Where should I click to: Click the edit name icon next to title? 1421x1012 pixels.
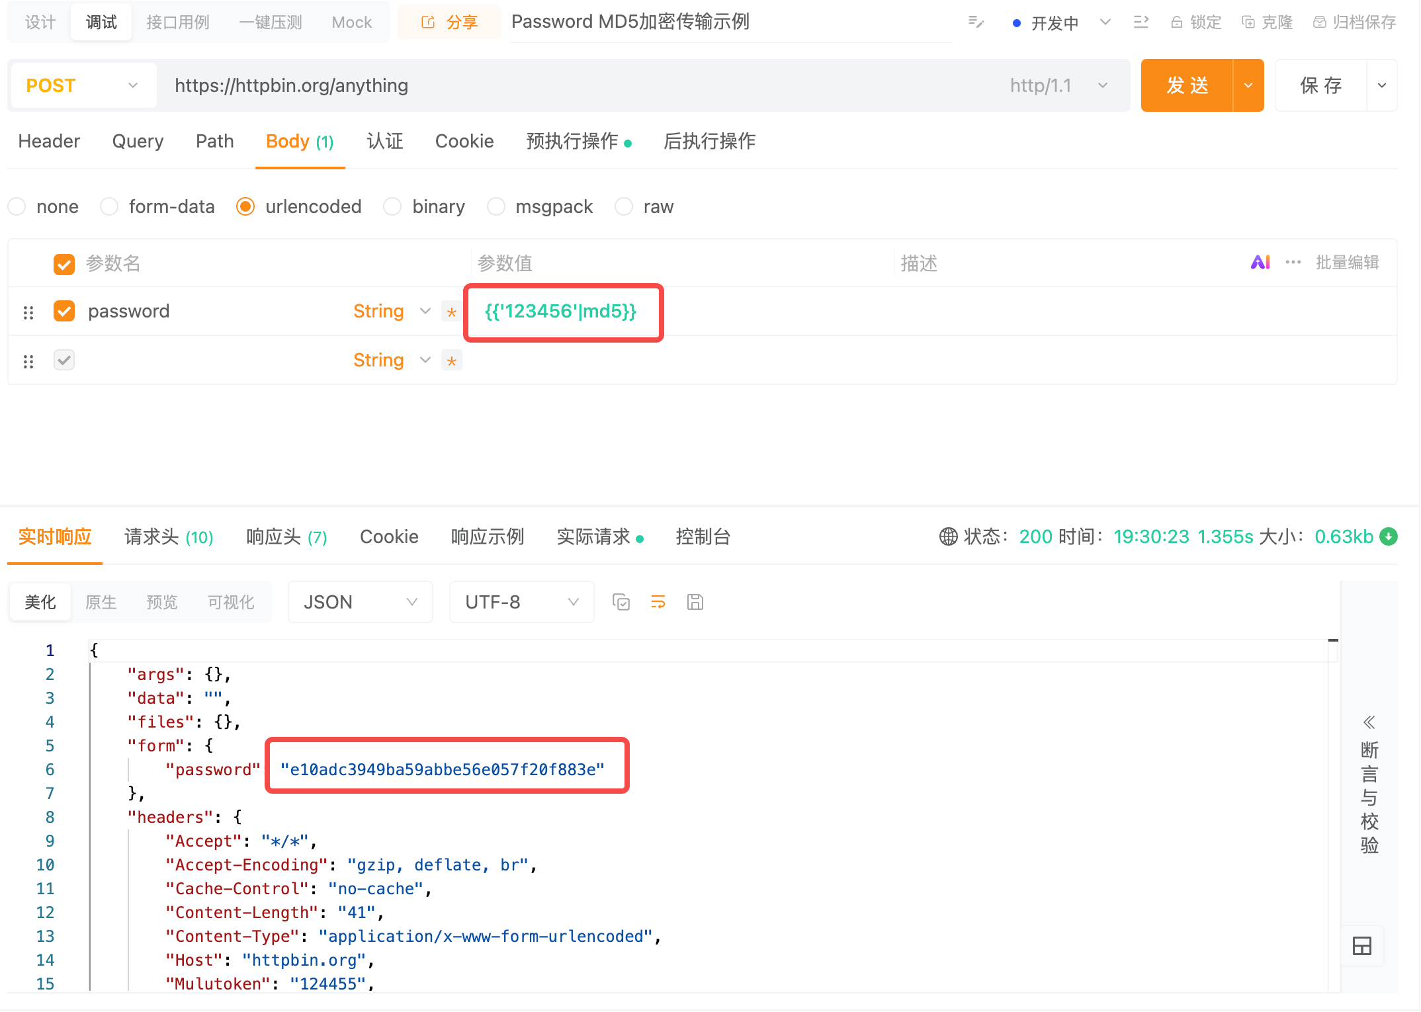976,22
